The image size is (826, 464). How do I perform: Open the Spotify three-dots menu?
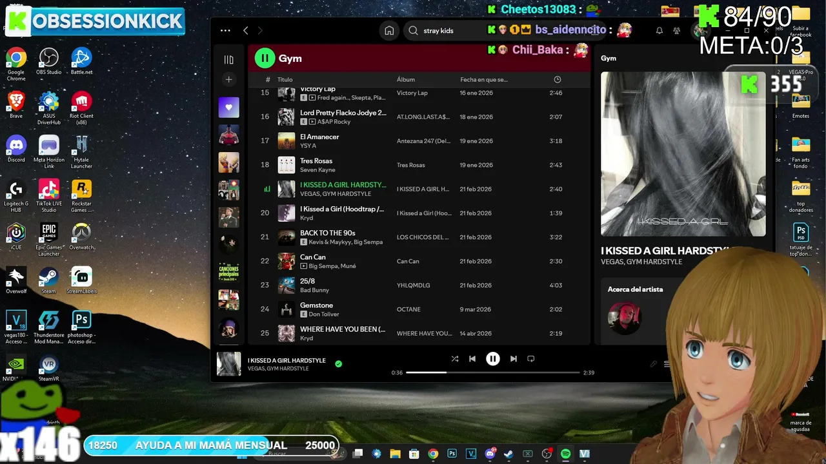coord(225,30)
